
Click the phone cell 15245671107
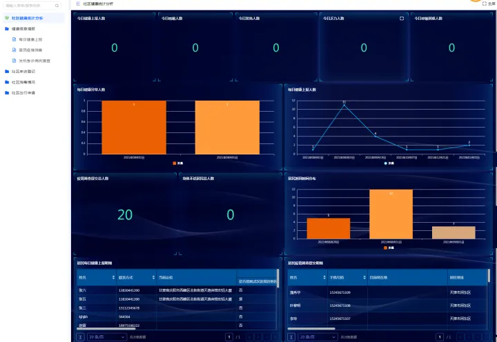340,319
